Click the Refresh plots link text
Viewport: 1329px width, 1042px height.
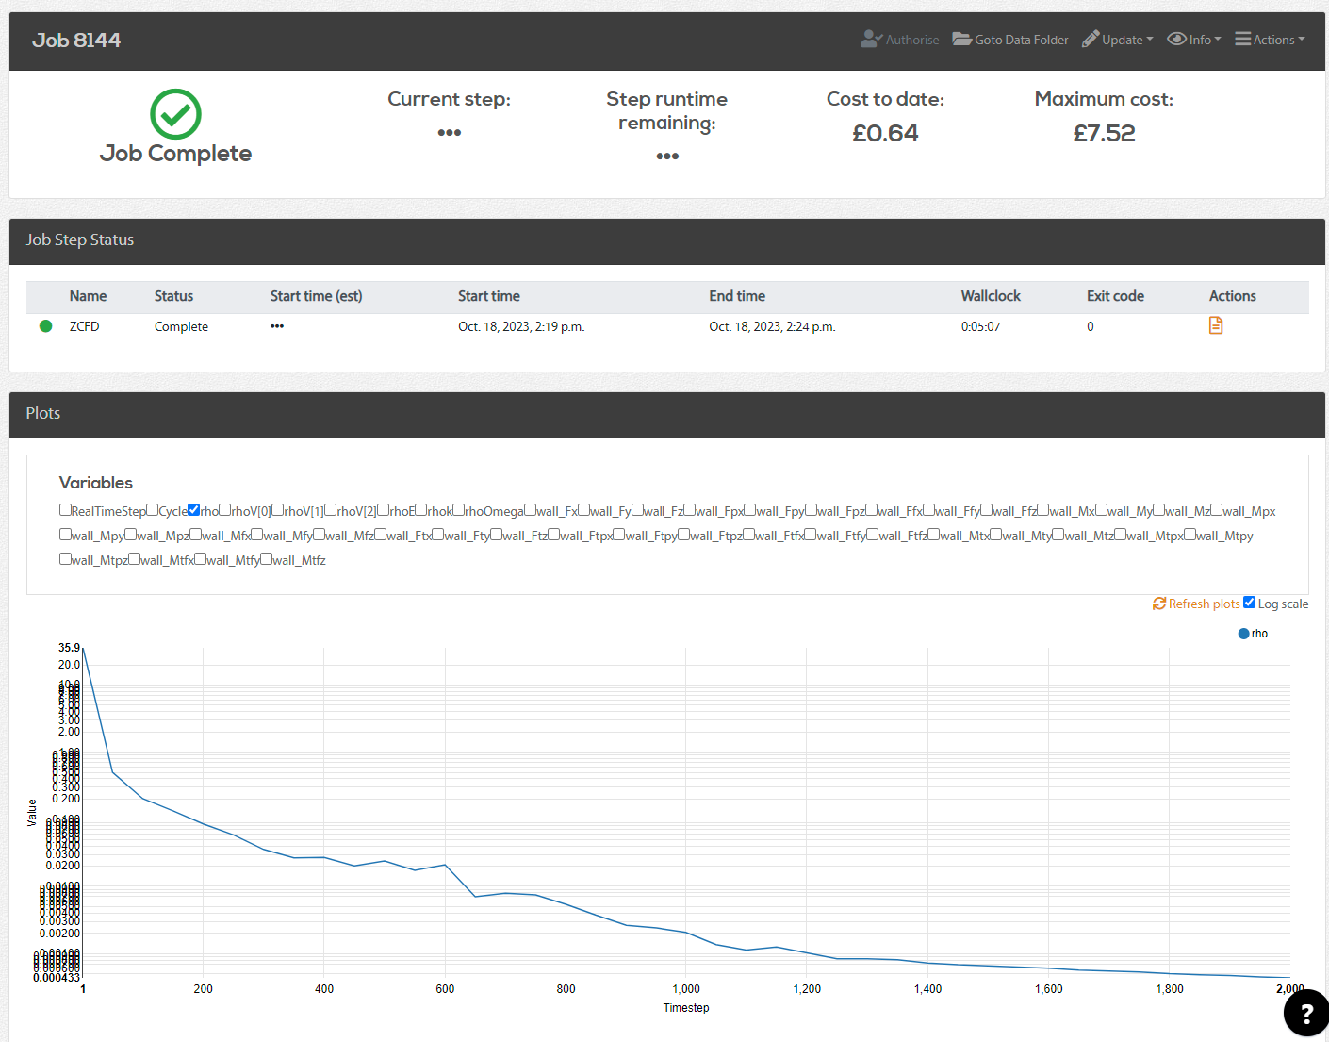pos(1204,604)
